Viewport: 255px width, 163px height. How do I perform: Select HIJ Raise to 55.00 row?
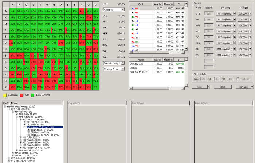[36, 143]
